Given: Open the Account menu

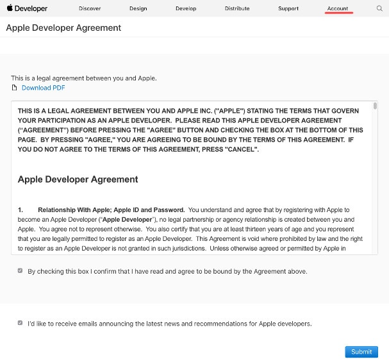Looking at the screenshot, I should click(338, 8).
